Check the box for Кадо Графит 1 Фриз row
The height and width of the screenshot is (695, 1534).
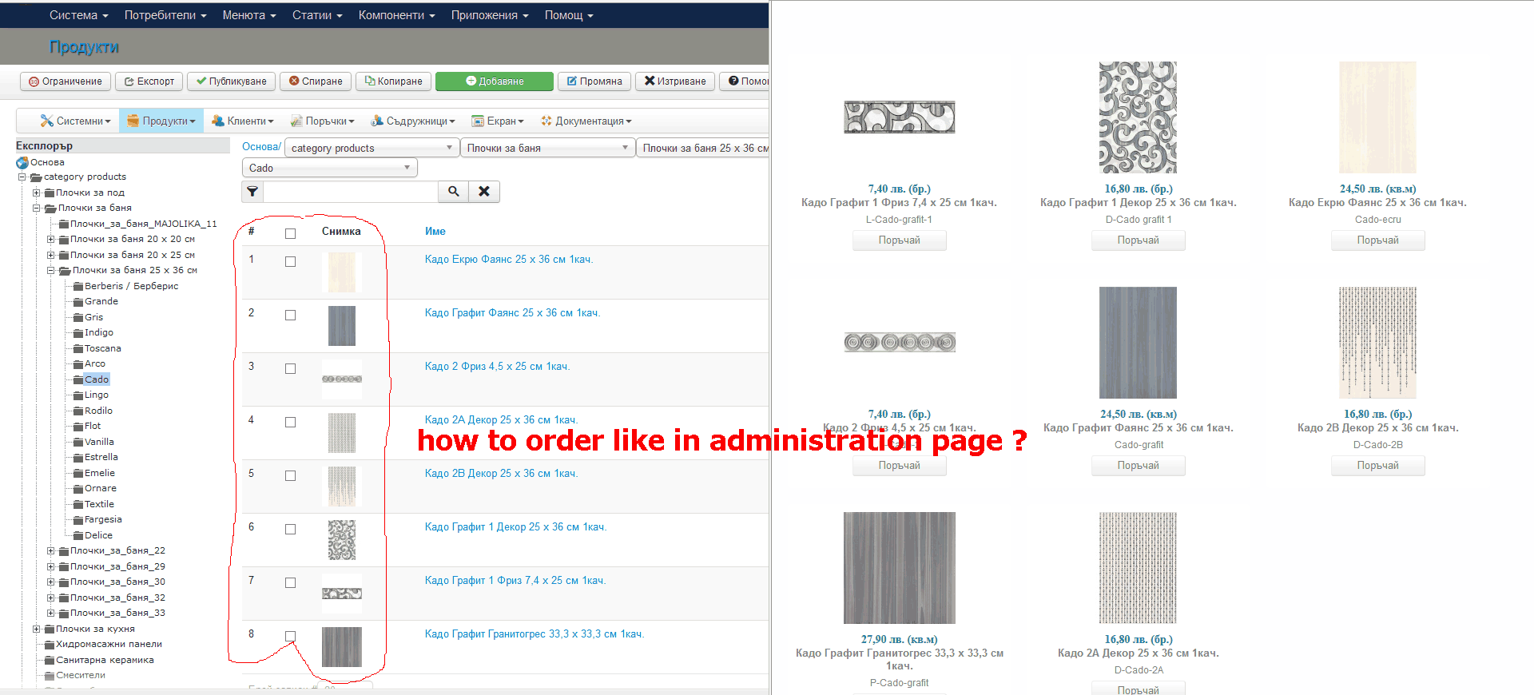pos(290,582)
